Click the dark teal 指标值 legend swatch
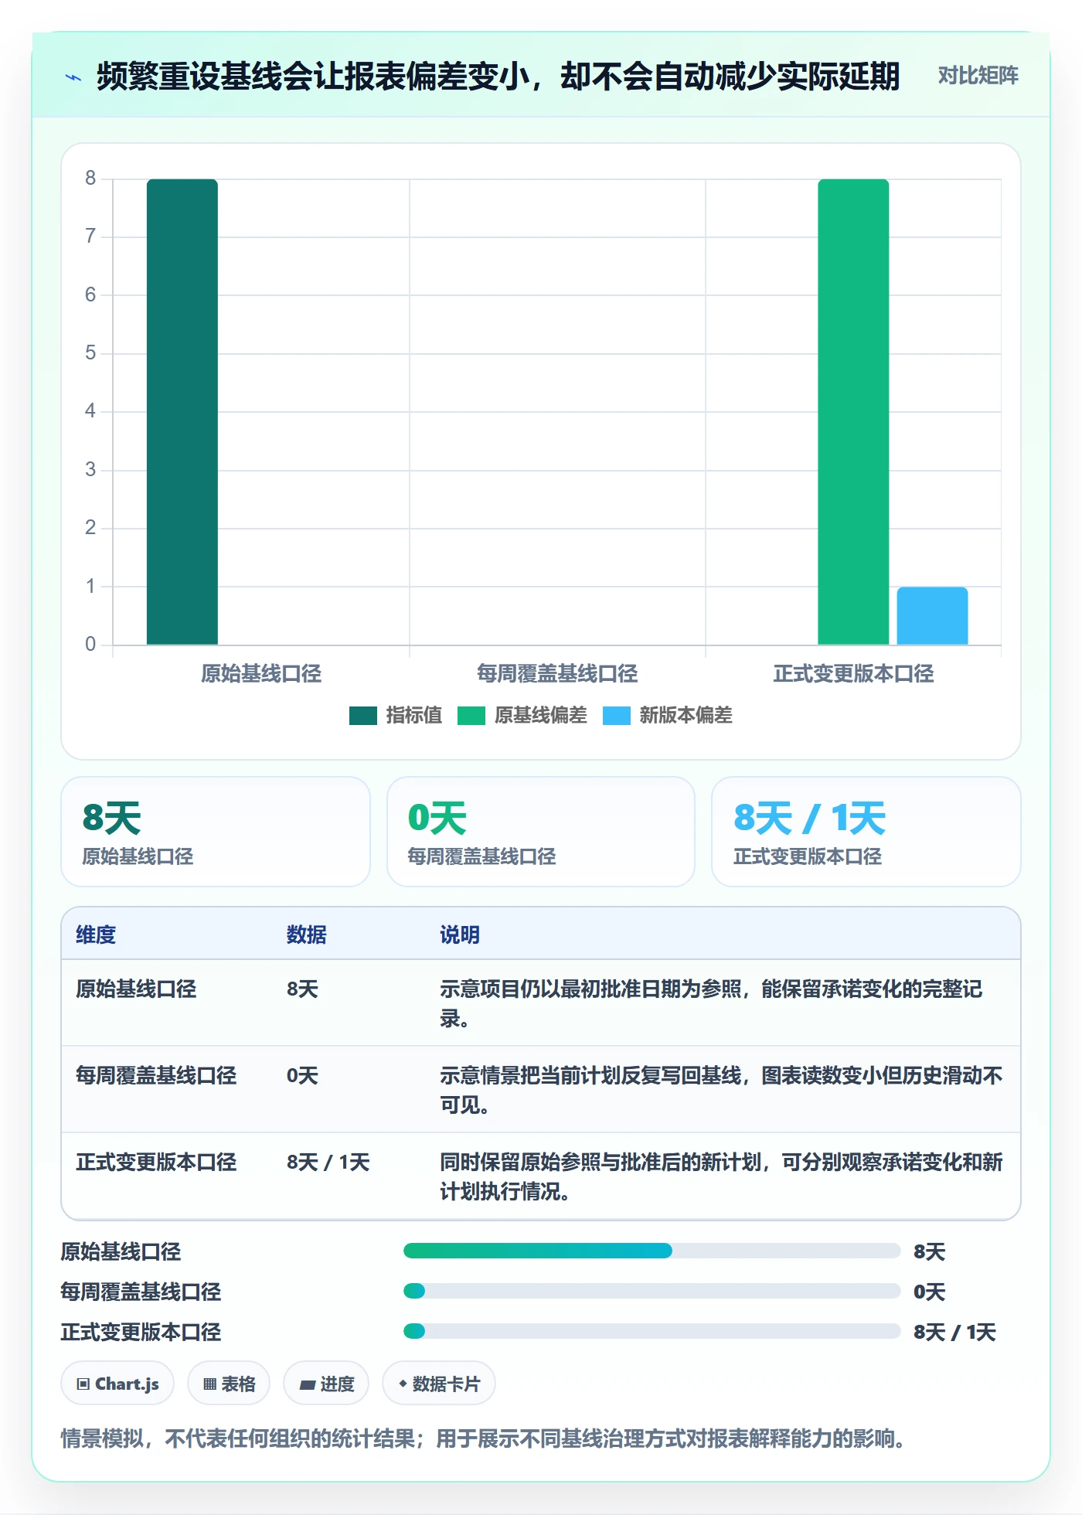1082x1515 pixels. (363, 715)
